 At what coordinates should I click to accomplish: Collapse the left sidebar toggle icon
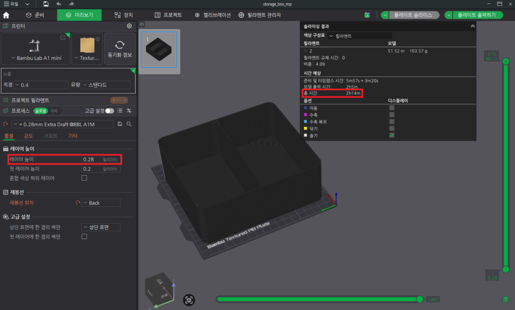141,24
